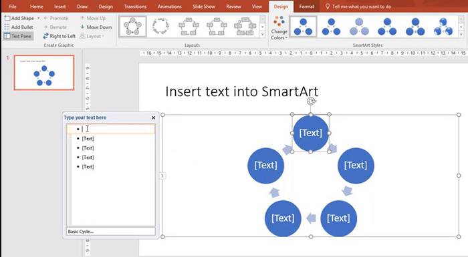The height and width of the screenshot is (257, 468).
Task: Click fourth [Text] bullet in text pane
Action: [88, 158]
